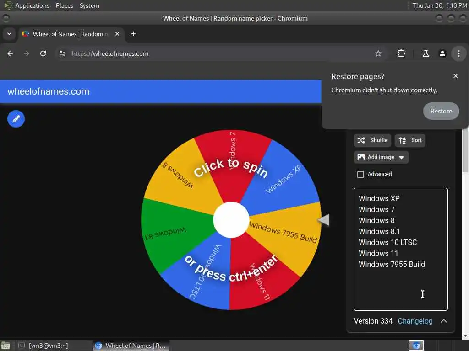Open the Applications menu
This screenshot has width=469, height=351.
(27, 5)
